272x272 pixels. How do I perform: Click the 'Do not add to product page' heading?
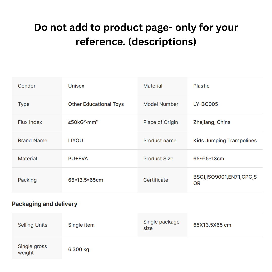(136, 35)
